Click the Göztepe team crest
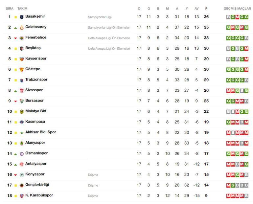Screen dimensions: 253x204 [x=22, y=70]
